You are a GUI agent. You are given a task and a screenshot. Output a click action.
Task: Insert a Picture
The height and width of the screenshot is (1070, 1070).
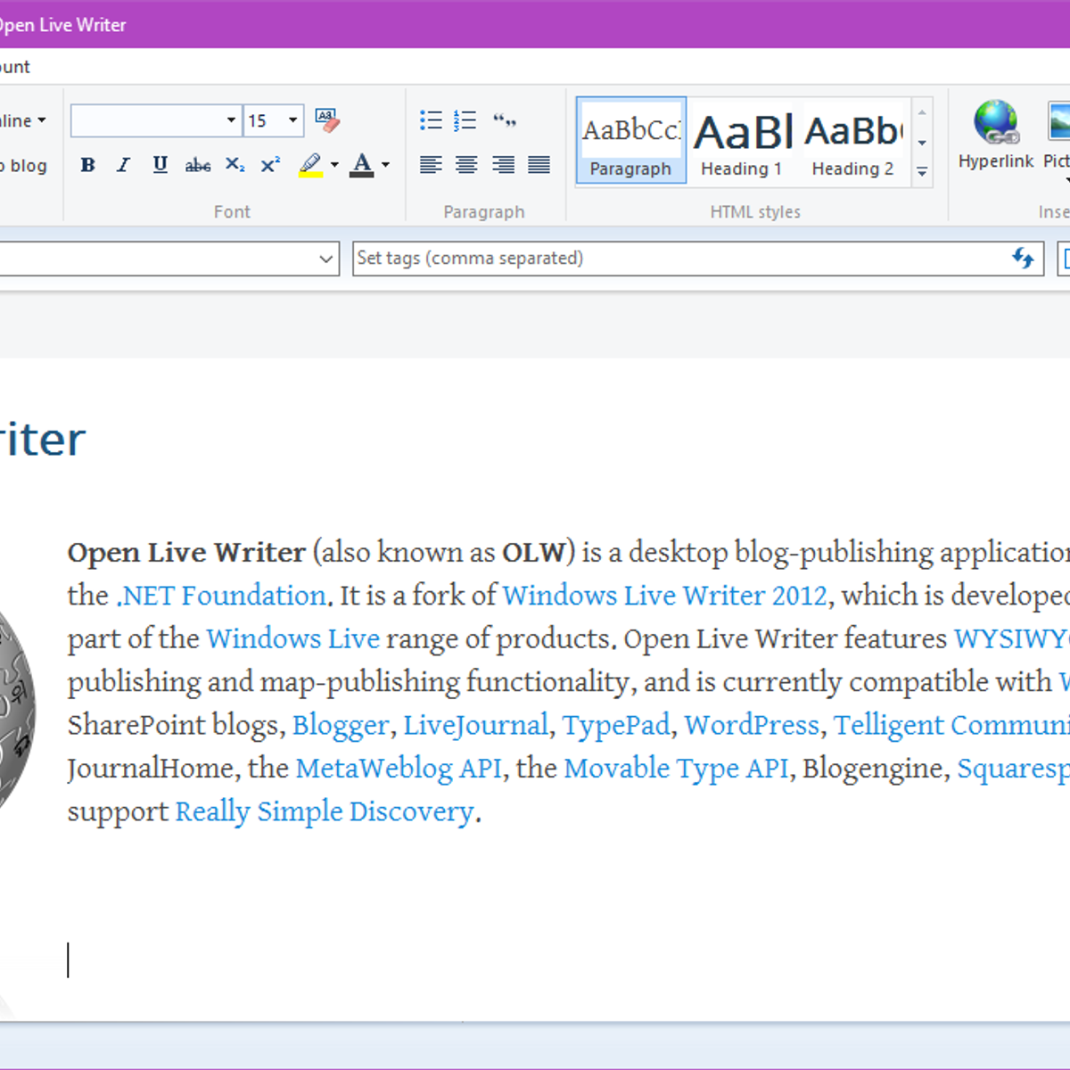tap(1058, 136)
